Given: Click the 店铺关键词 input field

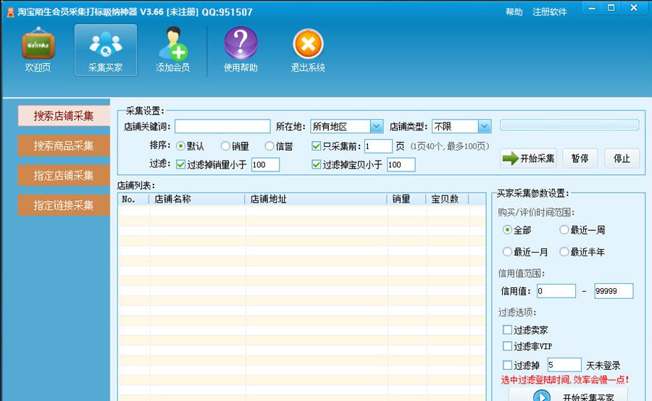Looking at the screenshot, I should pyautogui.click(x=222, y=127).
